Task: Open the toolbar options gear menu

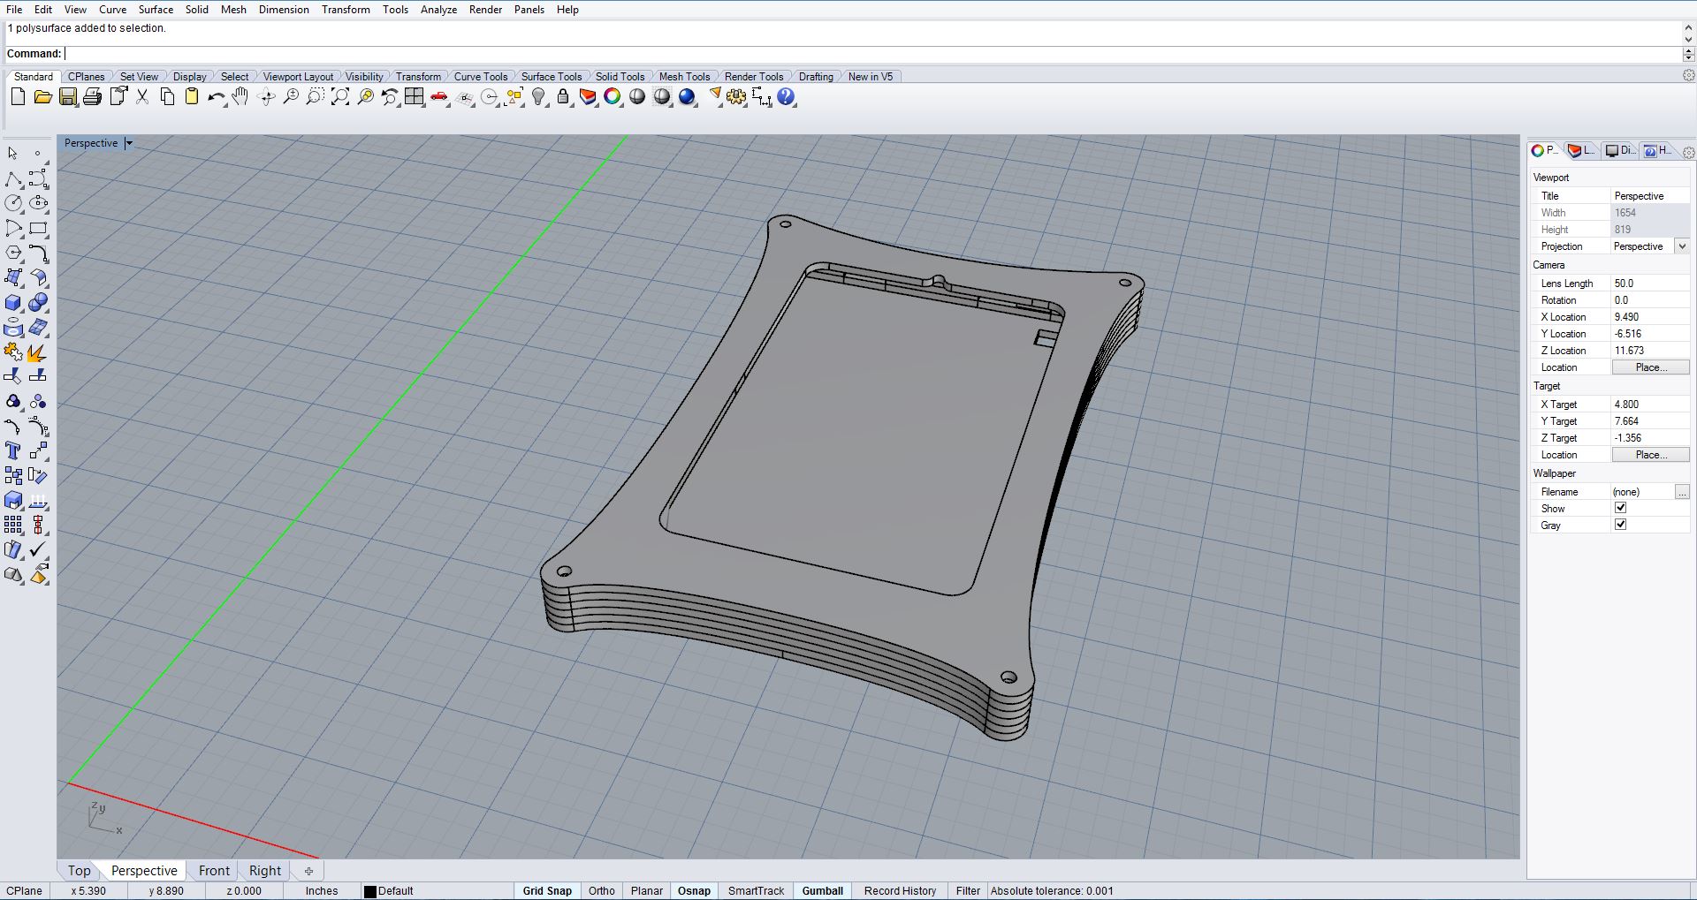Action: 1688,76
